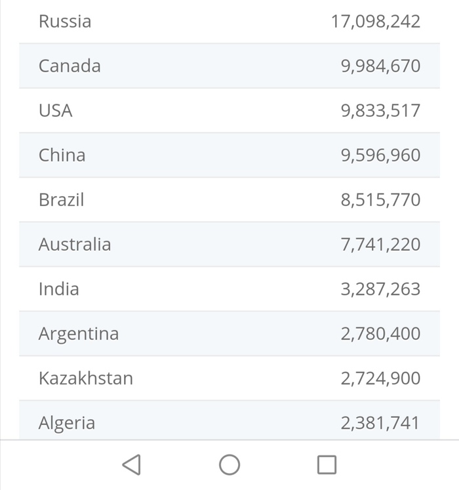Tap Australia's area value 7,741,220
The width and height of the screenshot is (459, 490).
(380, 245)
